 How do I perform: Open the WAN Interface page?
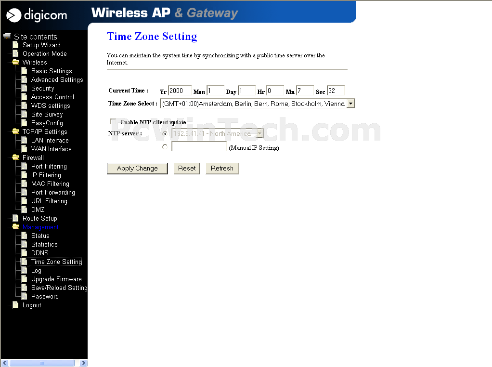coord(52,149)
